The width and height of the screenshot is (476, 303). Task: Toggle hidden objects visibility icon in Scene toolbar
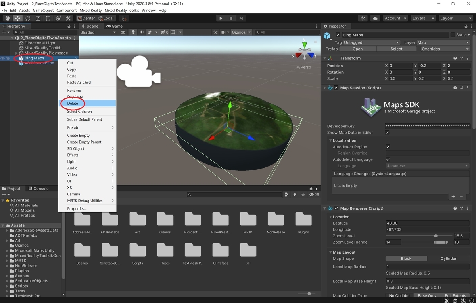pyautogui.click(x=164, y=32)
